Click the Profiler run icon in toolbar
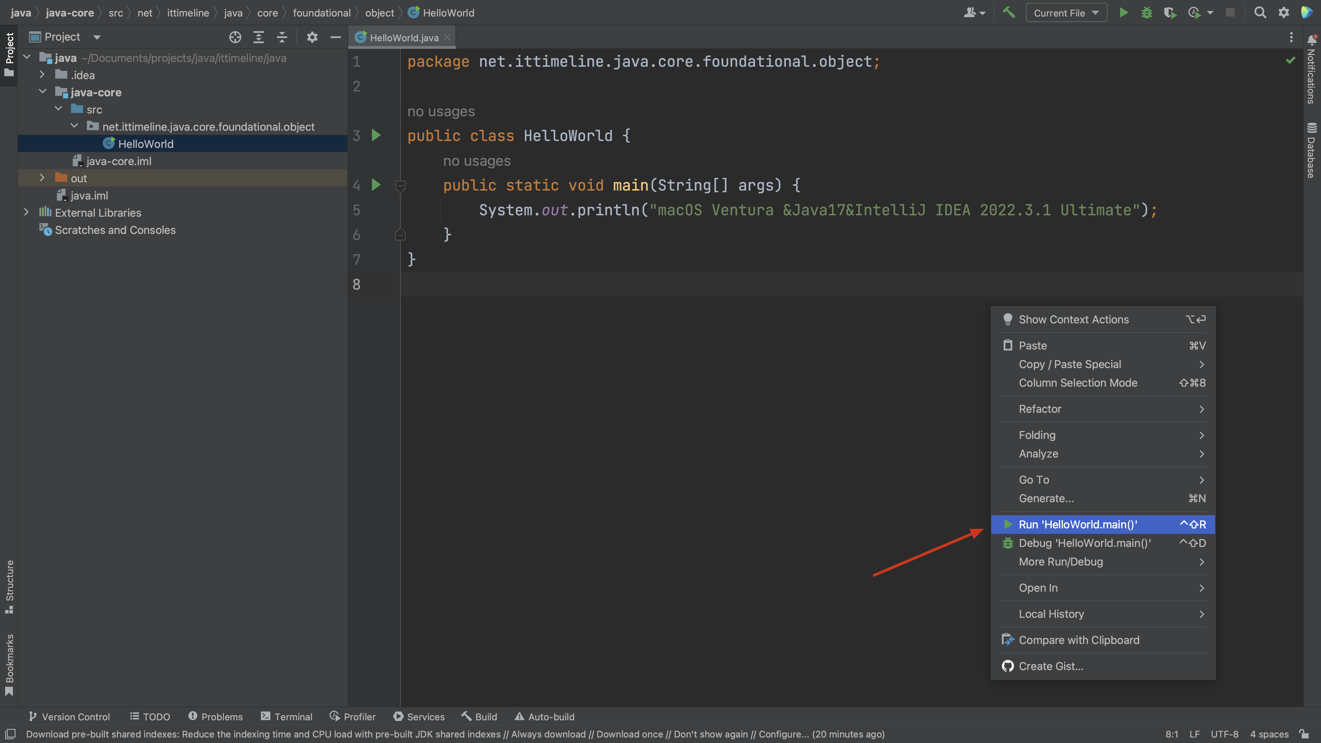1321x743 pixels. coord(1194,13)
